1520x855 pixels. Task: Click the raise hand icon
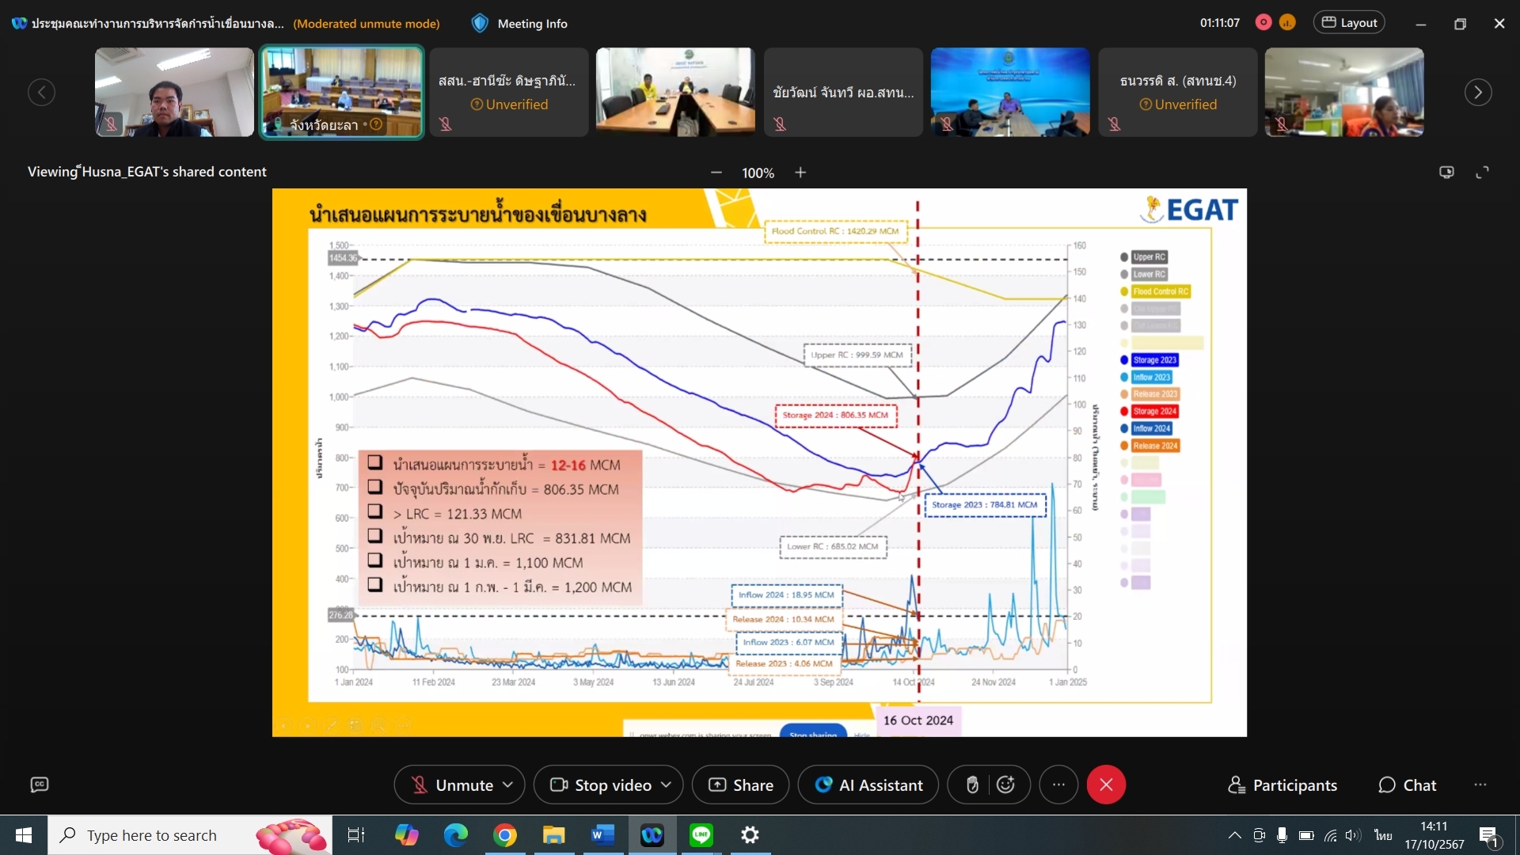click(972, 785)
